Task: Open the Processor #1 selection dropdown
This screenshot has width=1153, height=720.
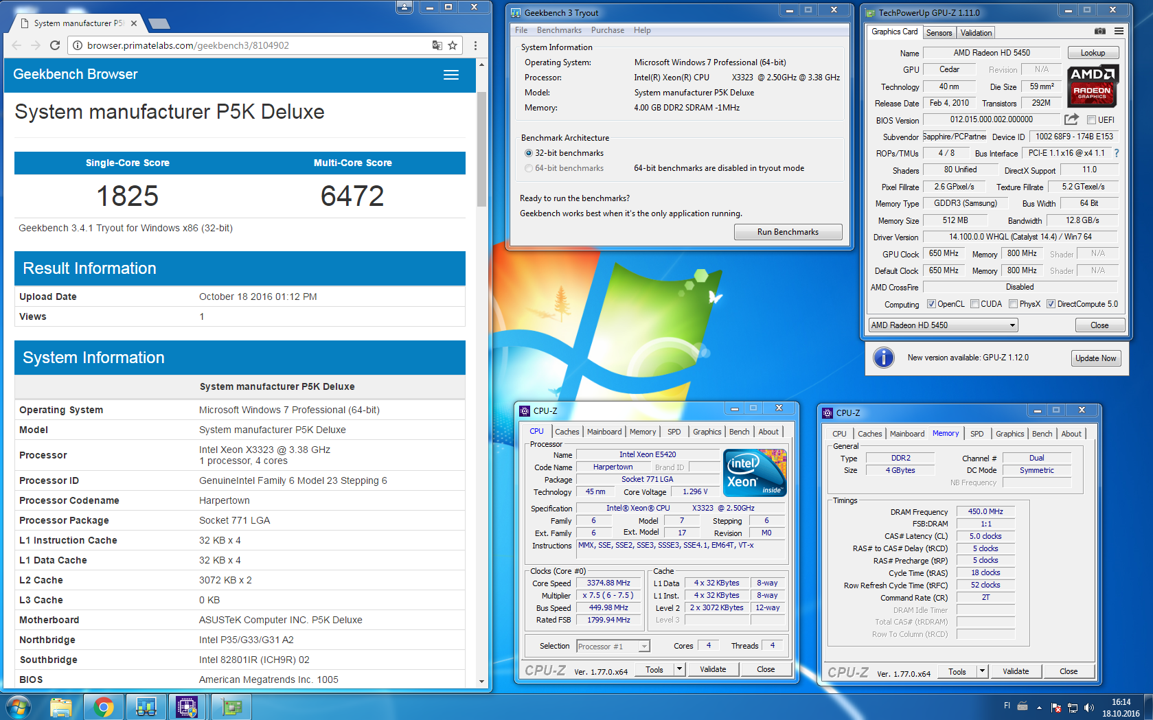Action: [613, 647]
